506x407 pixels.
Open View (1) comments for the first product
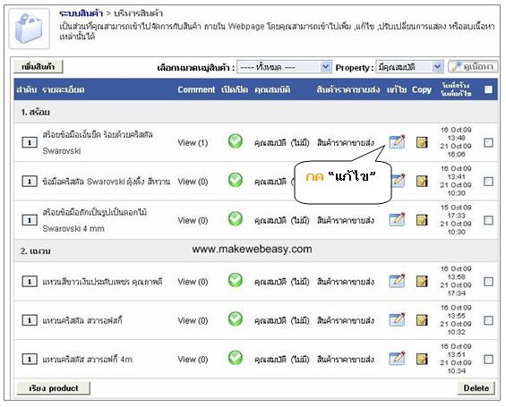193,143
